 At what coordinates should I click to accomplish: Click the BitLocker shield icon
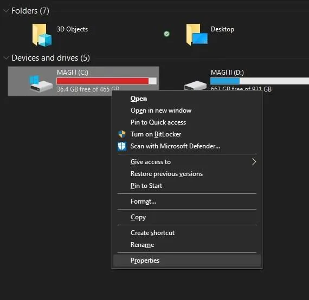point(122,134)
